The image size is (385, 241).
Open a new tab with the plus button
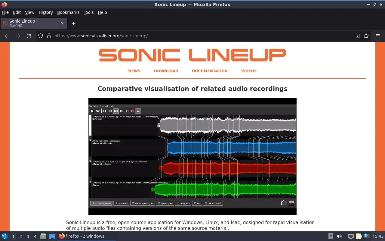(73, 23)
